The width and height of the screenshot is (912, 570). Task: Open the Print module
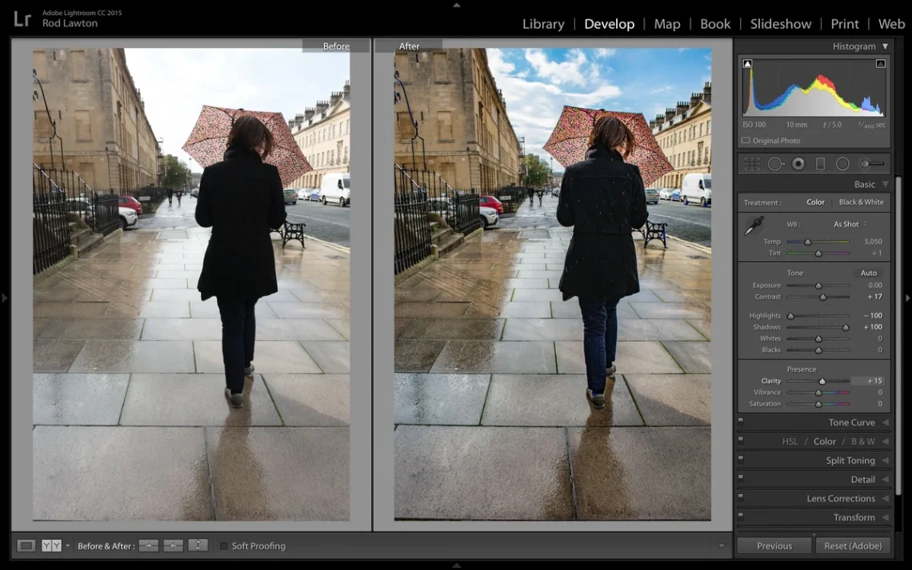pos(845,24)
